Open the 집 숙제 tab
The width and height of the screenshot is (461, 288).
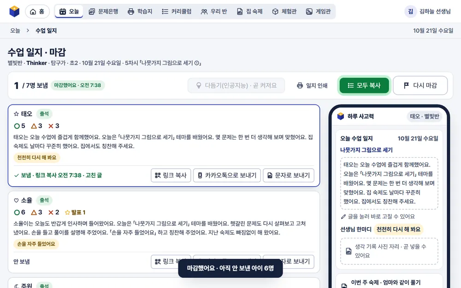point(249,12)
